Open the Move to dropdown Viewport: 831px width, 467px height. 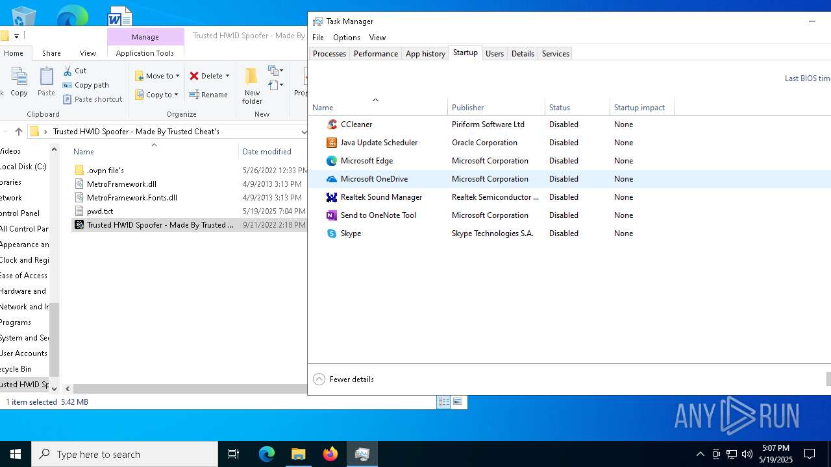[x=157, y=76]
